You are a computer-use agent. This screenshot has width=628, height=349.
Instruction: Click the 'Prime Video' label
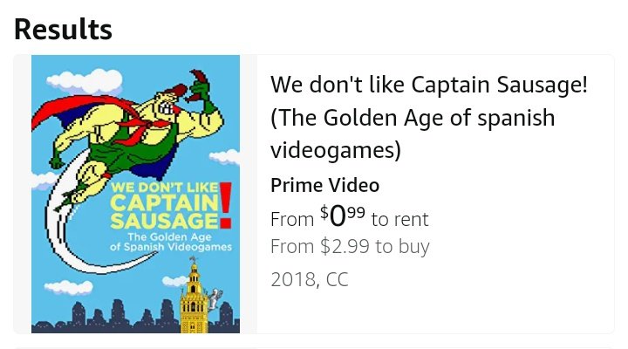coord(324,185)
